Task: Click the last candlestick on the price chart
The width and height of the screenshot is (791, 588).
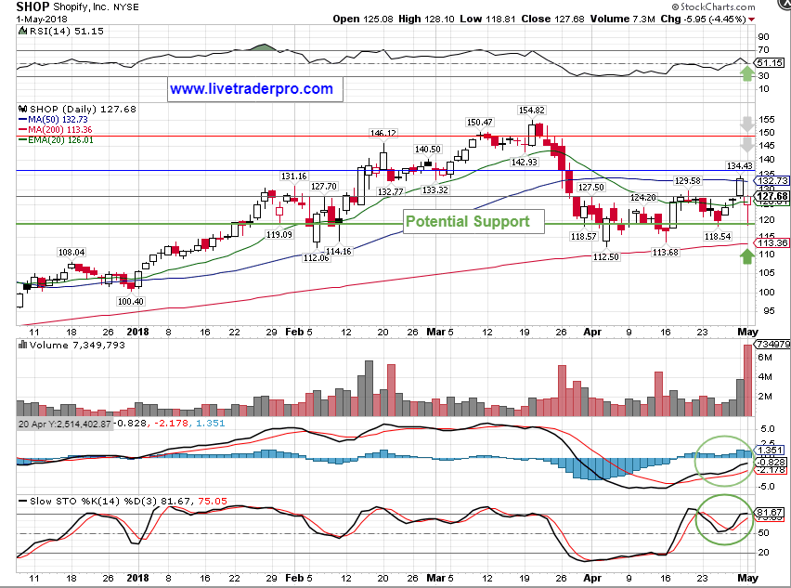Action: pyautogui.click(x=747, y=198)
